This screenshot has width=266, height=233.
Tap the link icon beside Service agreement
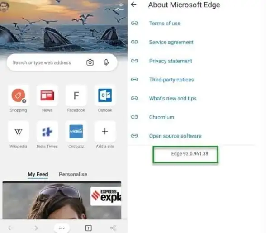click(134, 42)
